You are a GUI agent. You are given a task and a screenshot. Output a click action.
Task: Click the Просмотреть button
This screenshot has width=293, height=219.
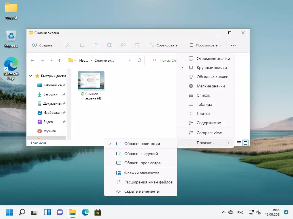pos(206,45)
